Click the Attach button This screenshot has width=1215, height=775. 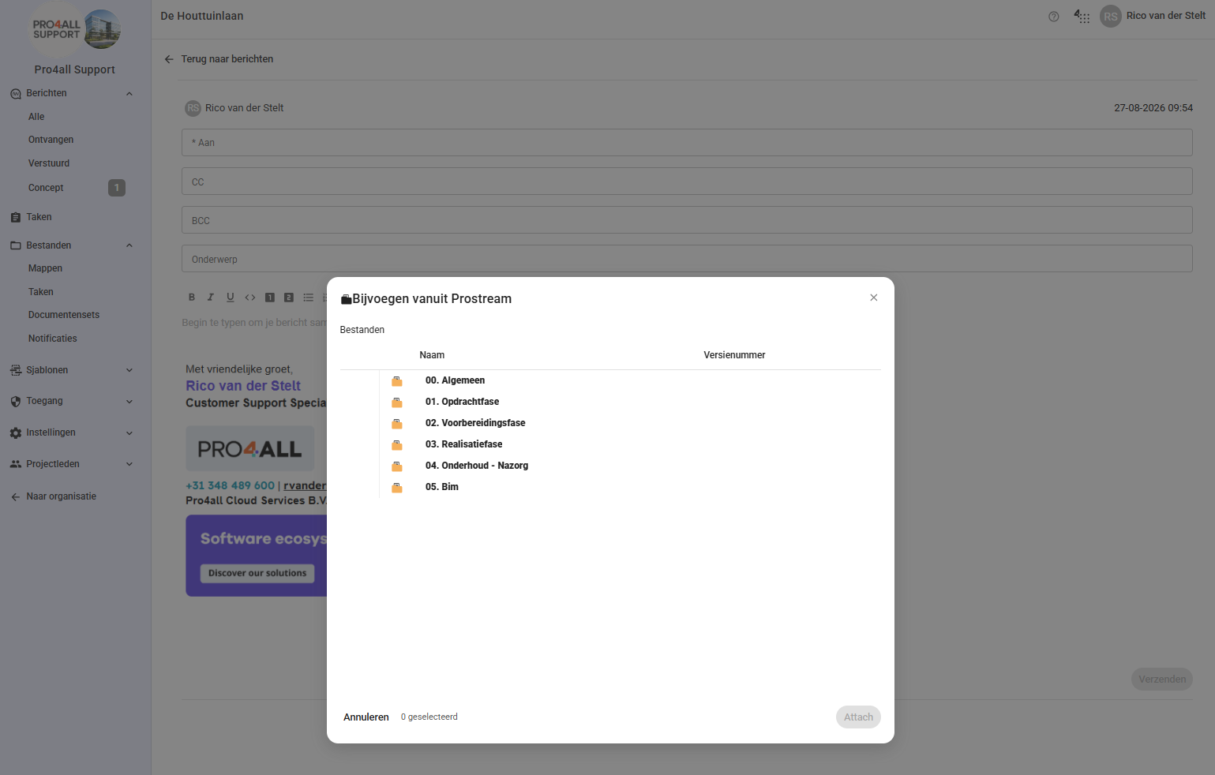point(858,717)
